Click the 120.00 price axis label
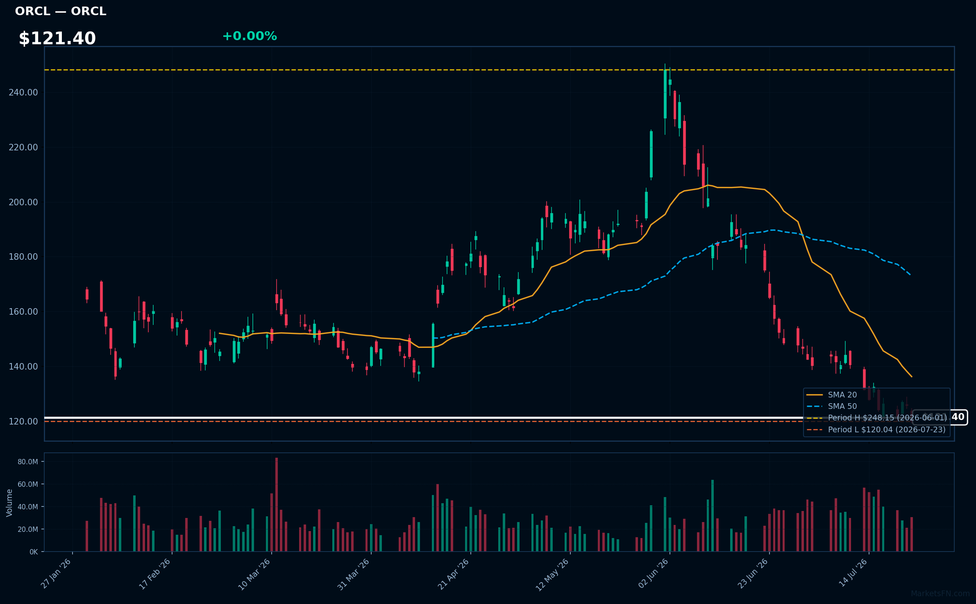The width and height of the screenshot is (976, 604). [23, 422]
